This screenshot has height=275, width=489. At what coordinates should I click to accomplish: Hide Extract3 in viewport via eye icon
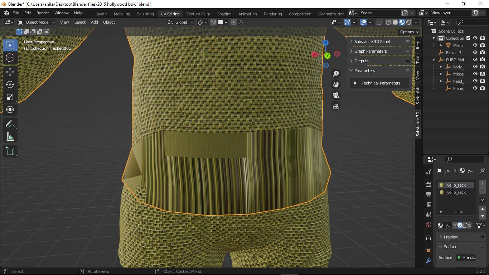point(475,53)
